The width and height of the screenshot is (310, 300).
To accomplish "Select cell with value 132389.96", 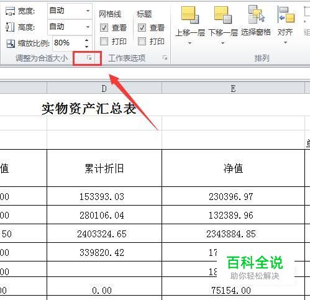I will coord(233,215).
